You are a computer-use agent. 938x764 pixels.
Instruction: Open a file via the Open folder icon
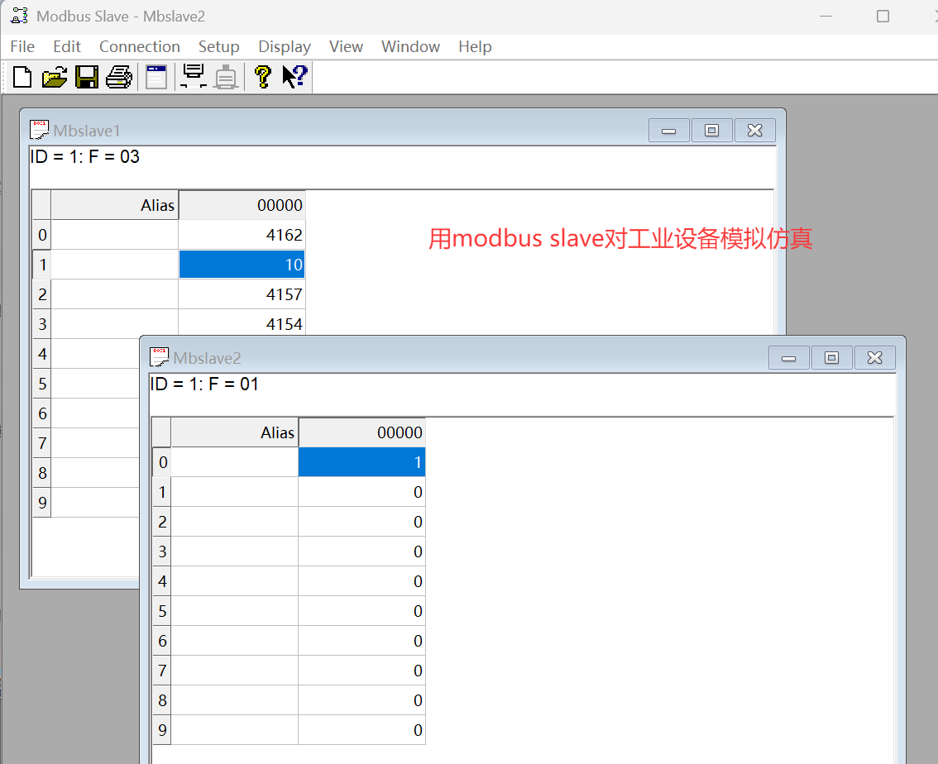pyautogui.click(x=55, y=77)
